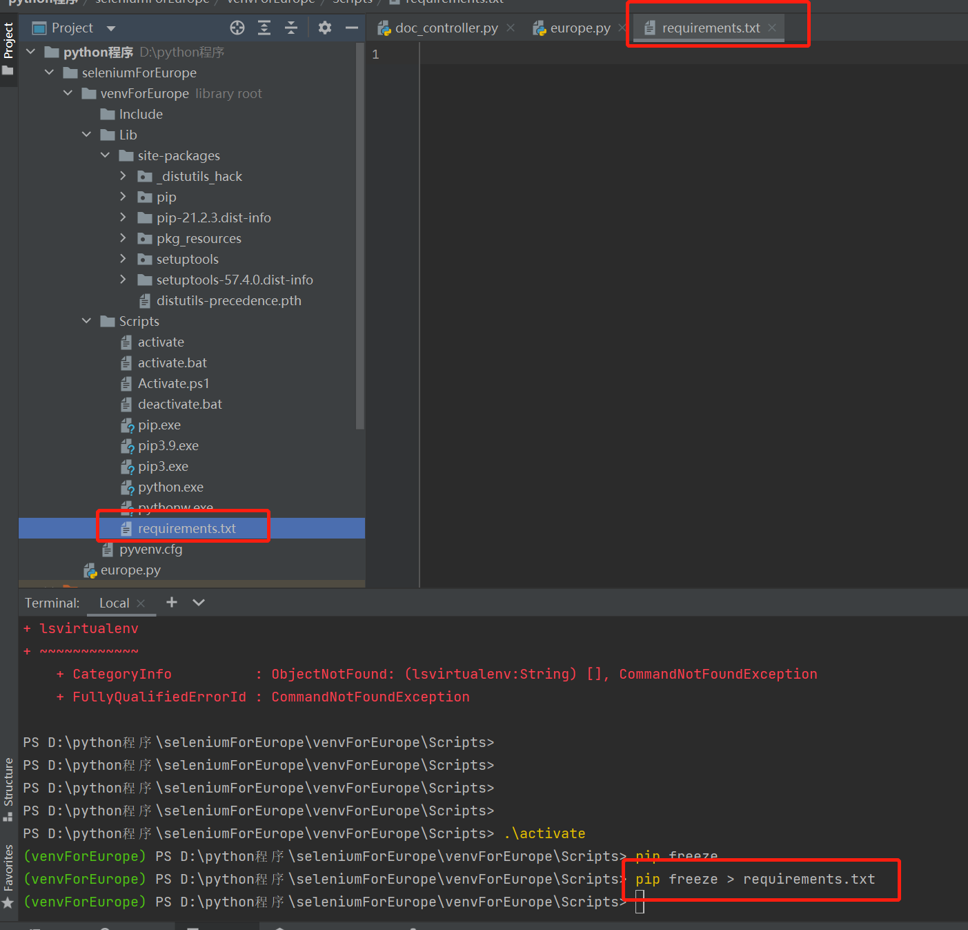Switch to the doc_controller.py tab
Screen dimensions: 968x930
pyautogui.click(x=445, y=28)
